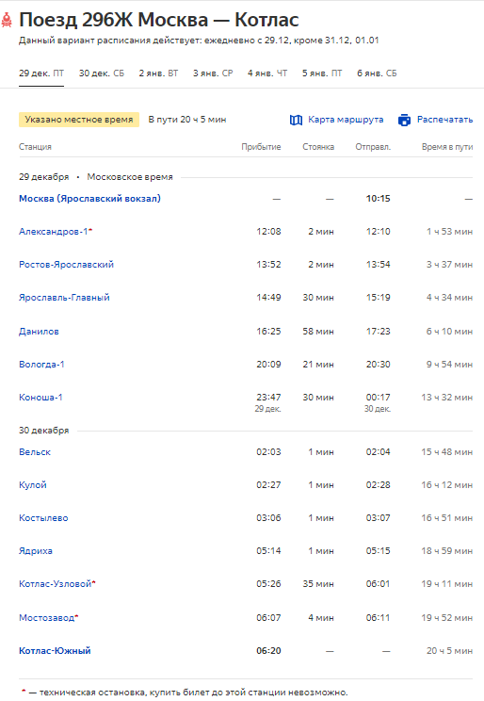The height and width of the screenshot is (701, 484).
Task: Toggle the 'Указано местное время' badge
Action: pos(79,120)
